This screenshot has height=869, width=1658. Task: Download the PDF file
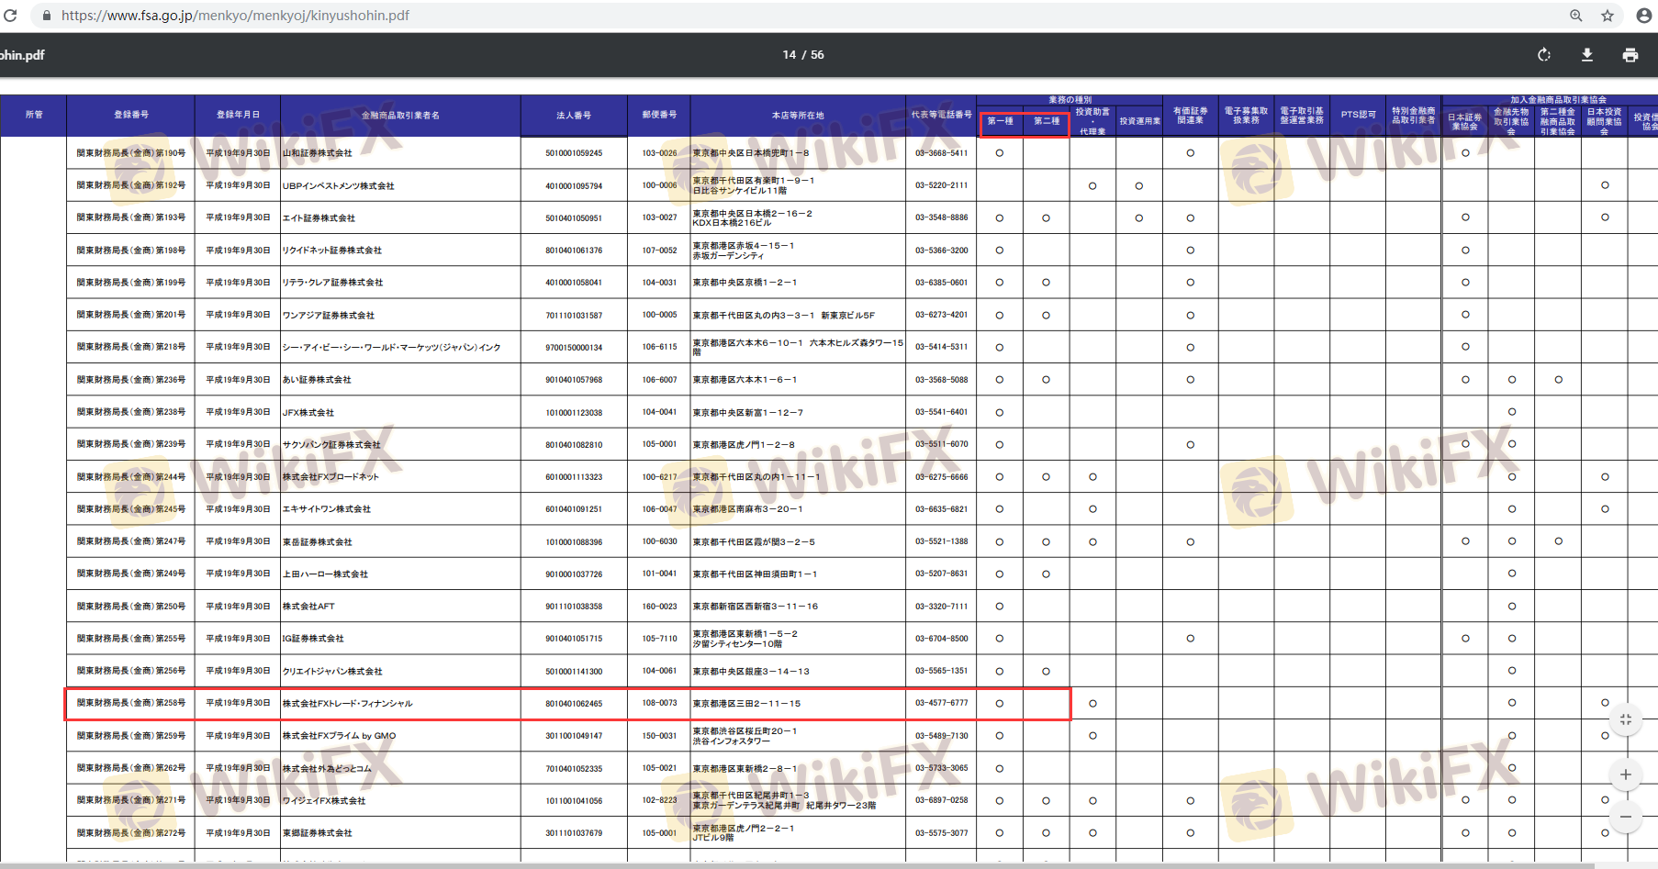[1586, 55]
